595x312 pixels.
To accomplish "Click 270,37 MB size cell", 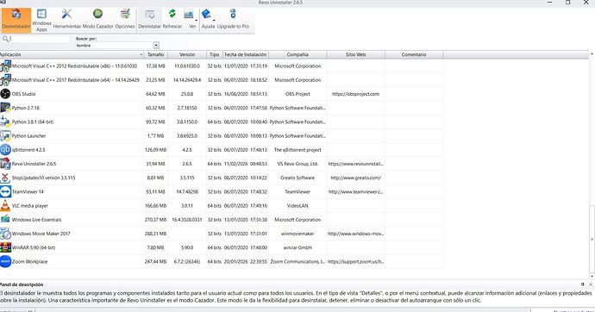I will (155, 220).
